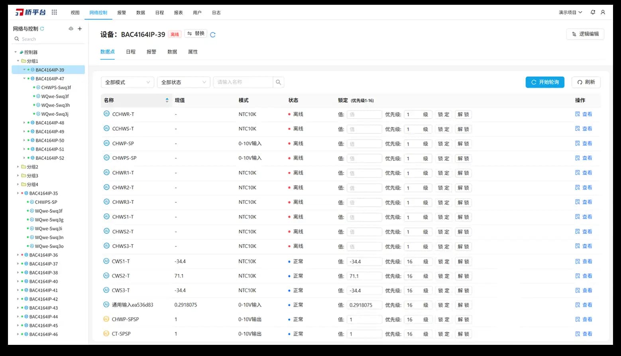The image size is (621, 356).
Task: Reload device status icon beside 替换
Action: pos(213,35)
